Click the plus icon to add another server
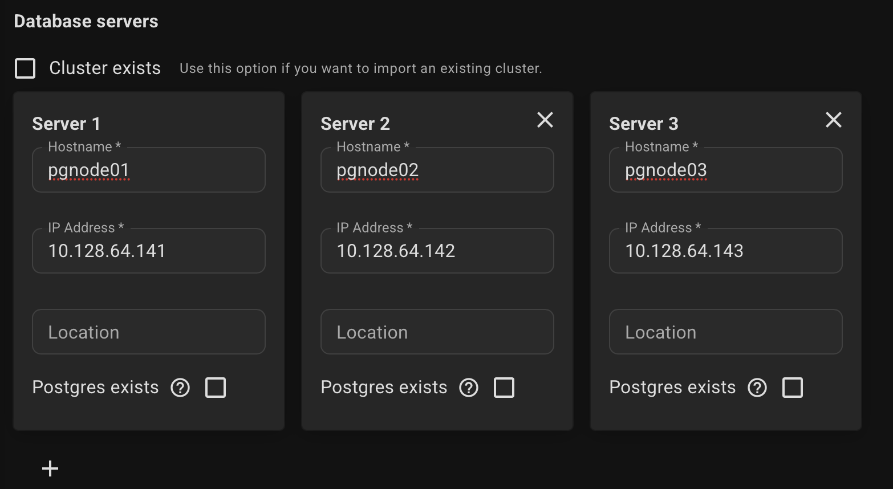 point(50,468)
